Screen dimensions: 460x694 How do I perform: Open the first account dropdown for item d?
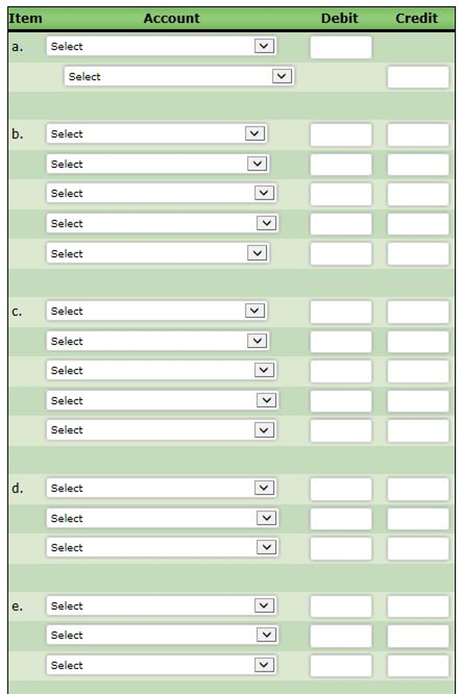pyautogui.click(x=161, y=488)
